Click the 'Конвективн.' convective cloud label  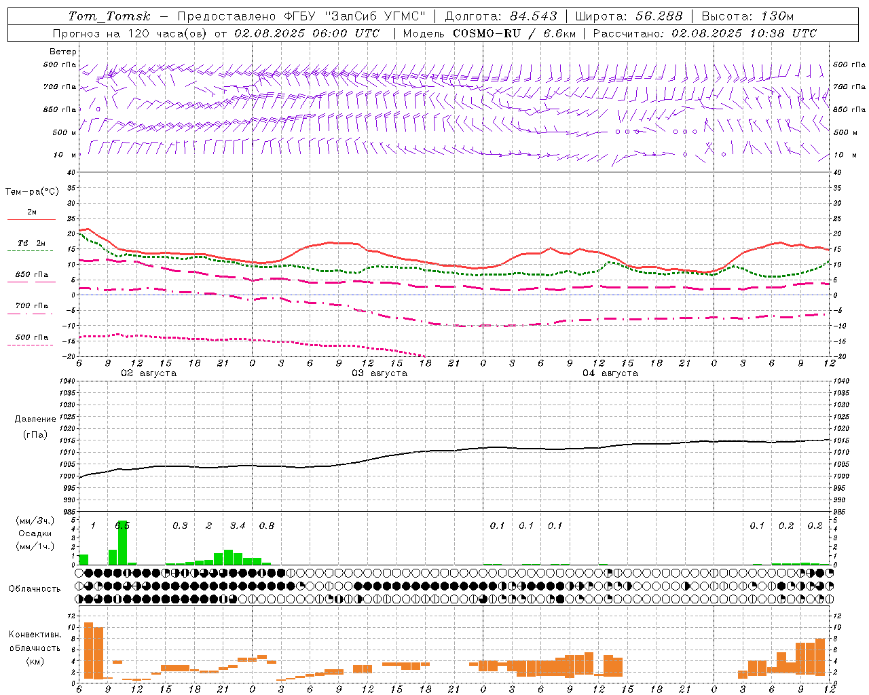pyautogui.click(x=35, y=635)
